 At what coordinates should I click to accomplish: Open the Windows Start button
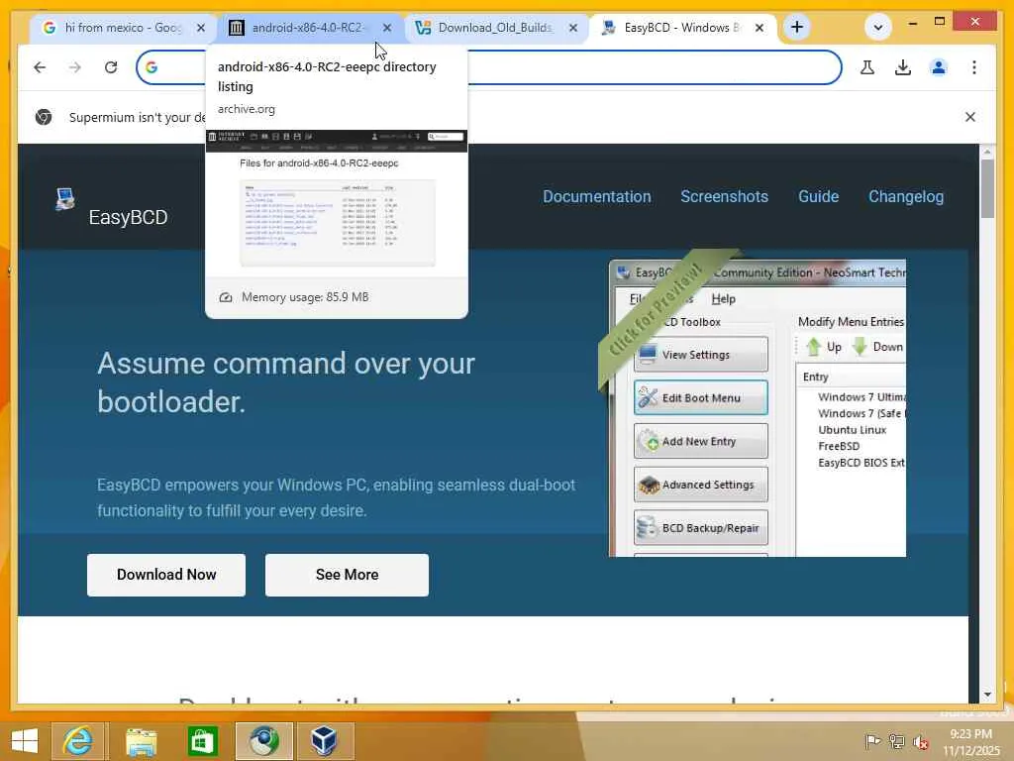25,741
